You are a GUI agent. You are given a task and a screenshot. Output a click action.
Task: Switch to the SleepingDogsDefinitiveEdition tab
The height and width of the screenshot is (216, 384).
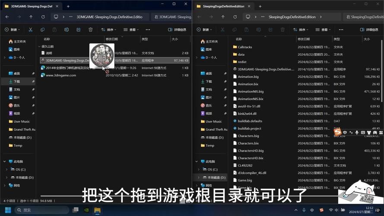click(x=220, y=6)
